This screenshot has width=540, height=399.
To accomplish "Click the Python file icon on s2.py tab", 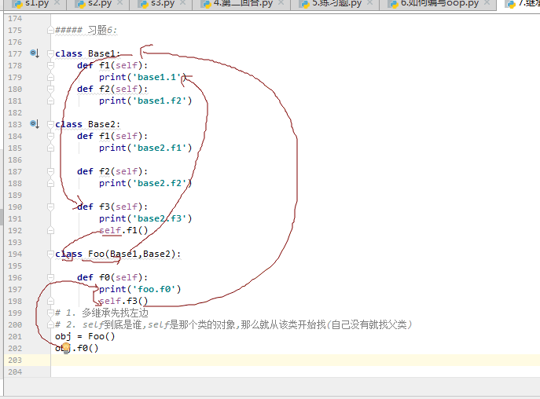I will (x=79, y=4).
